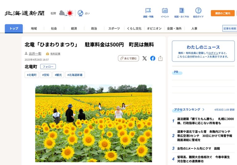
Task: Open the スポーツ menu item
Action: coord(114,29)
